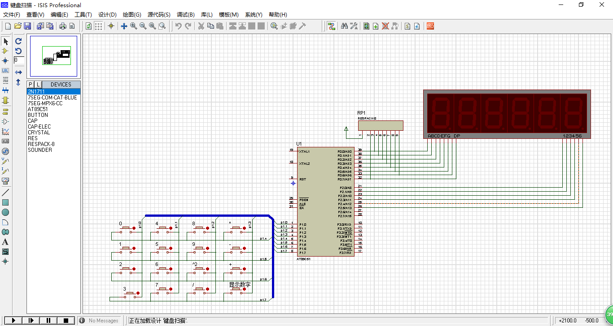Select the Terminals mode
This screenshot has width=613, height=326.
5,112
